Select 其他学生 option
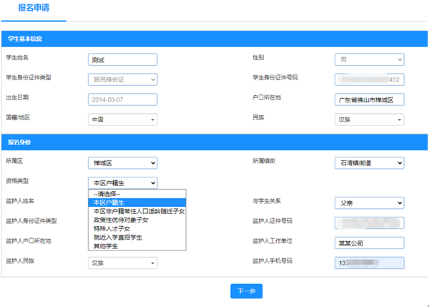 click(106, 246)
